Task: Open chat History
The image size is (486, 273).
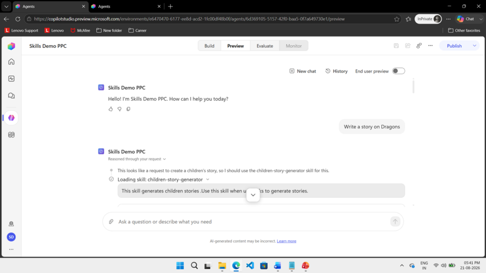Action: click(336, 71)
